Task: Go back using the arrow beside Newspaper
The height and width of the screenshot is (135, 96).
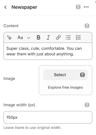Action: pyautogui.click(x=5, y=7)
